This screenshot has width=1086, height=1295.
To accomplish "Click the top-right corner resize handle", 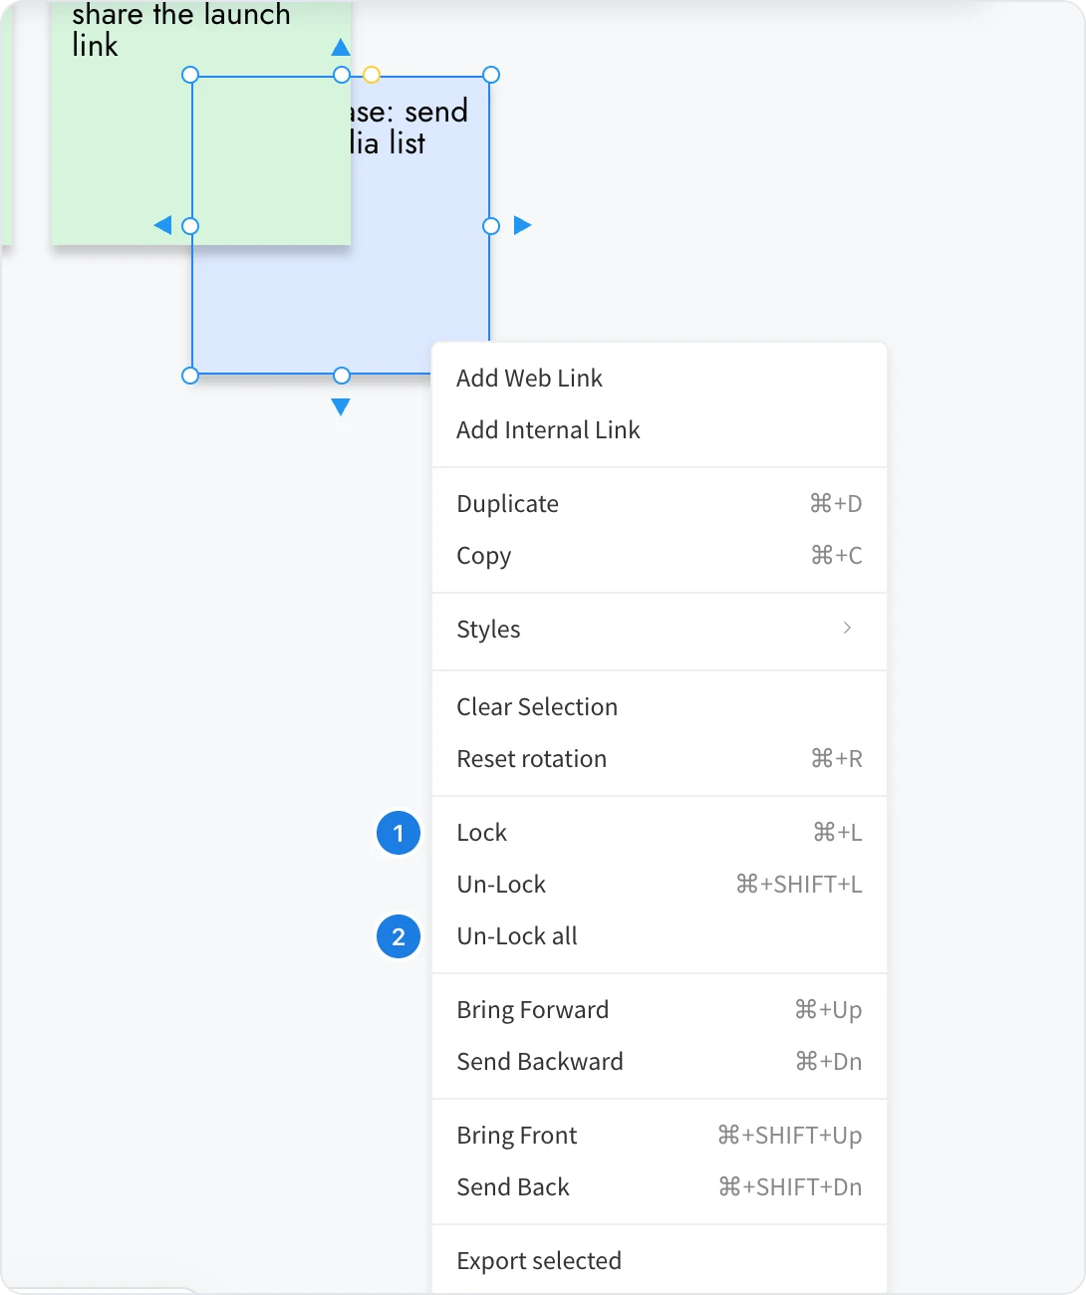I will click(x=491, y=75).
